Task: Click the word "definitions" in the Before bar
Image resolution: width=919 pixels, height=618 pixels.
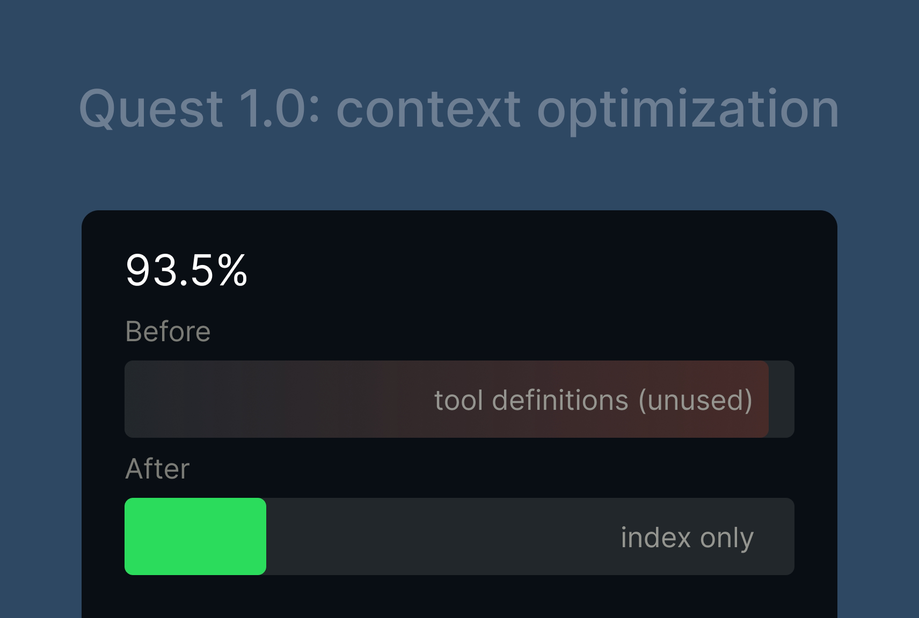Action: 560,400
